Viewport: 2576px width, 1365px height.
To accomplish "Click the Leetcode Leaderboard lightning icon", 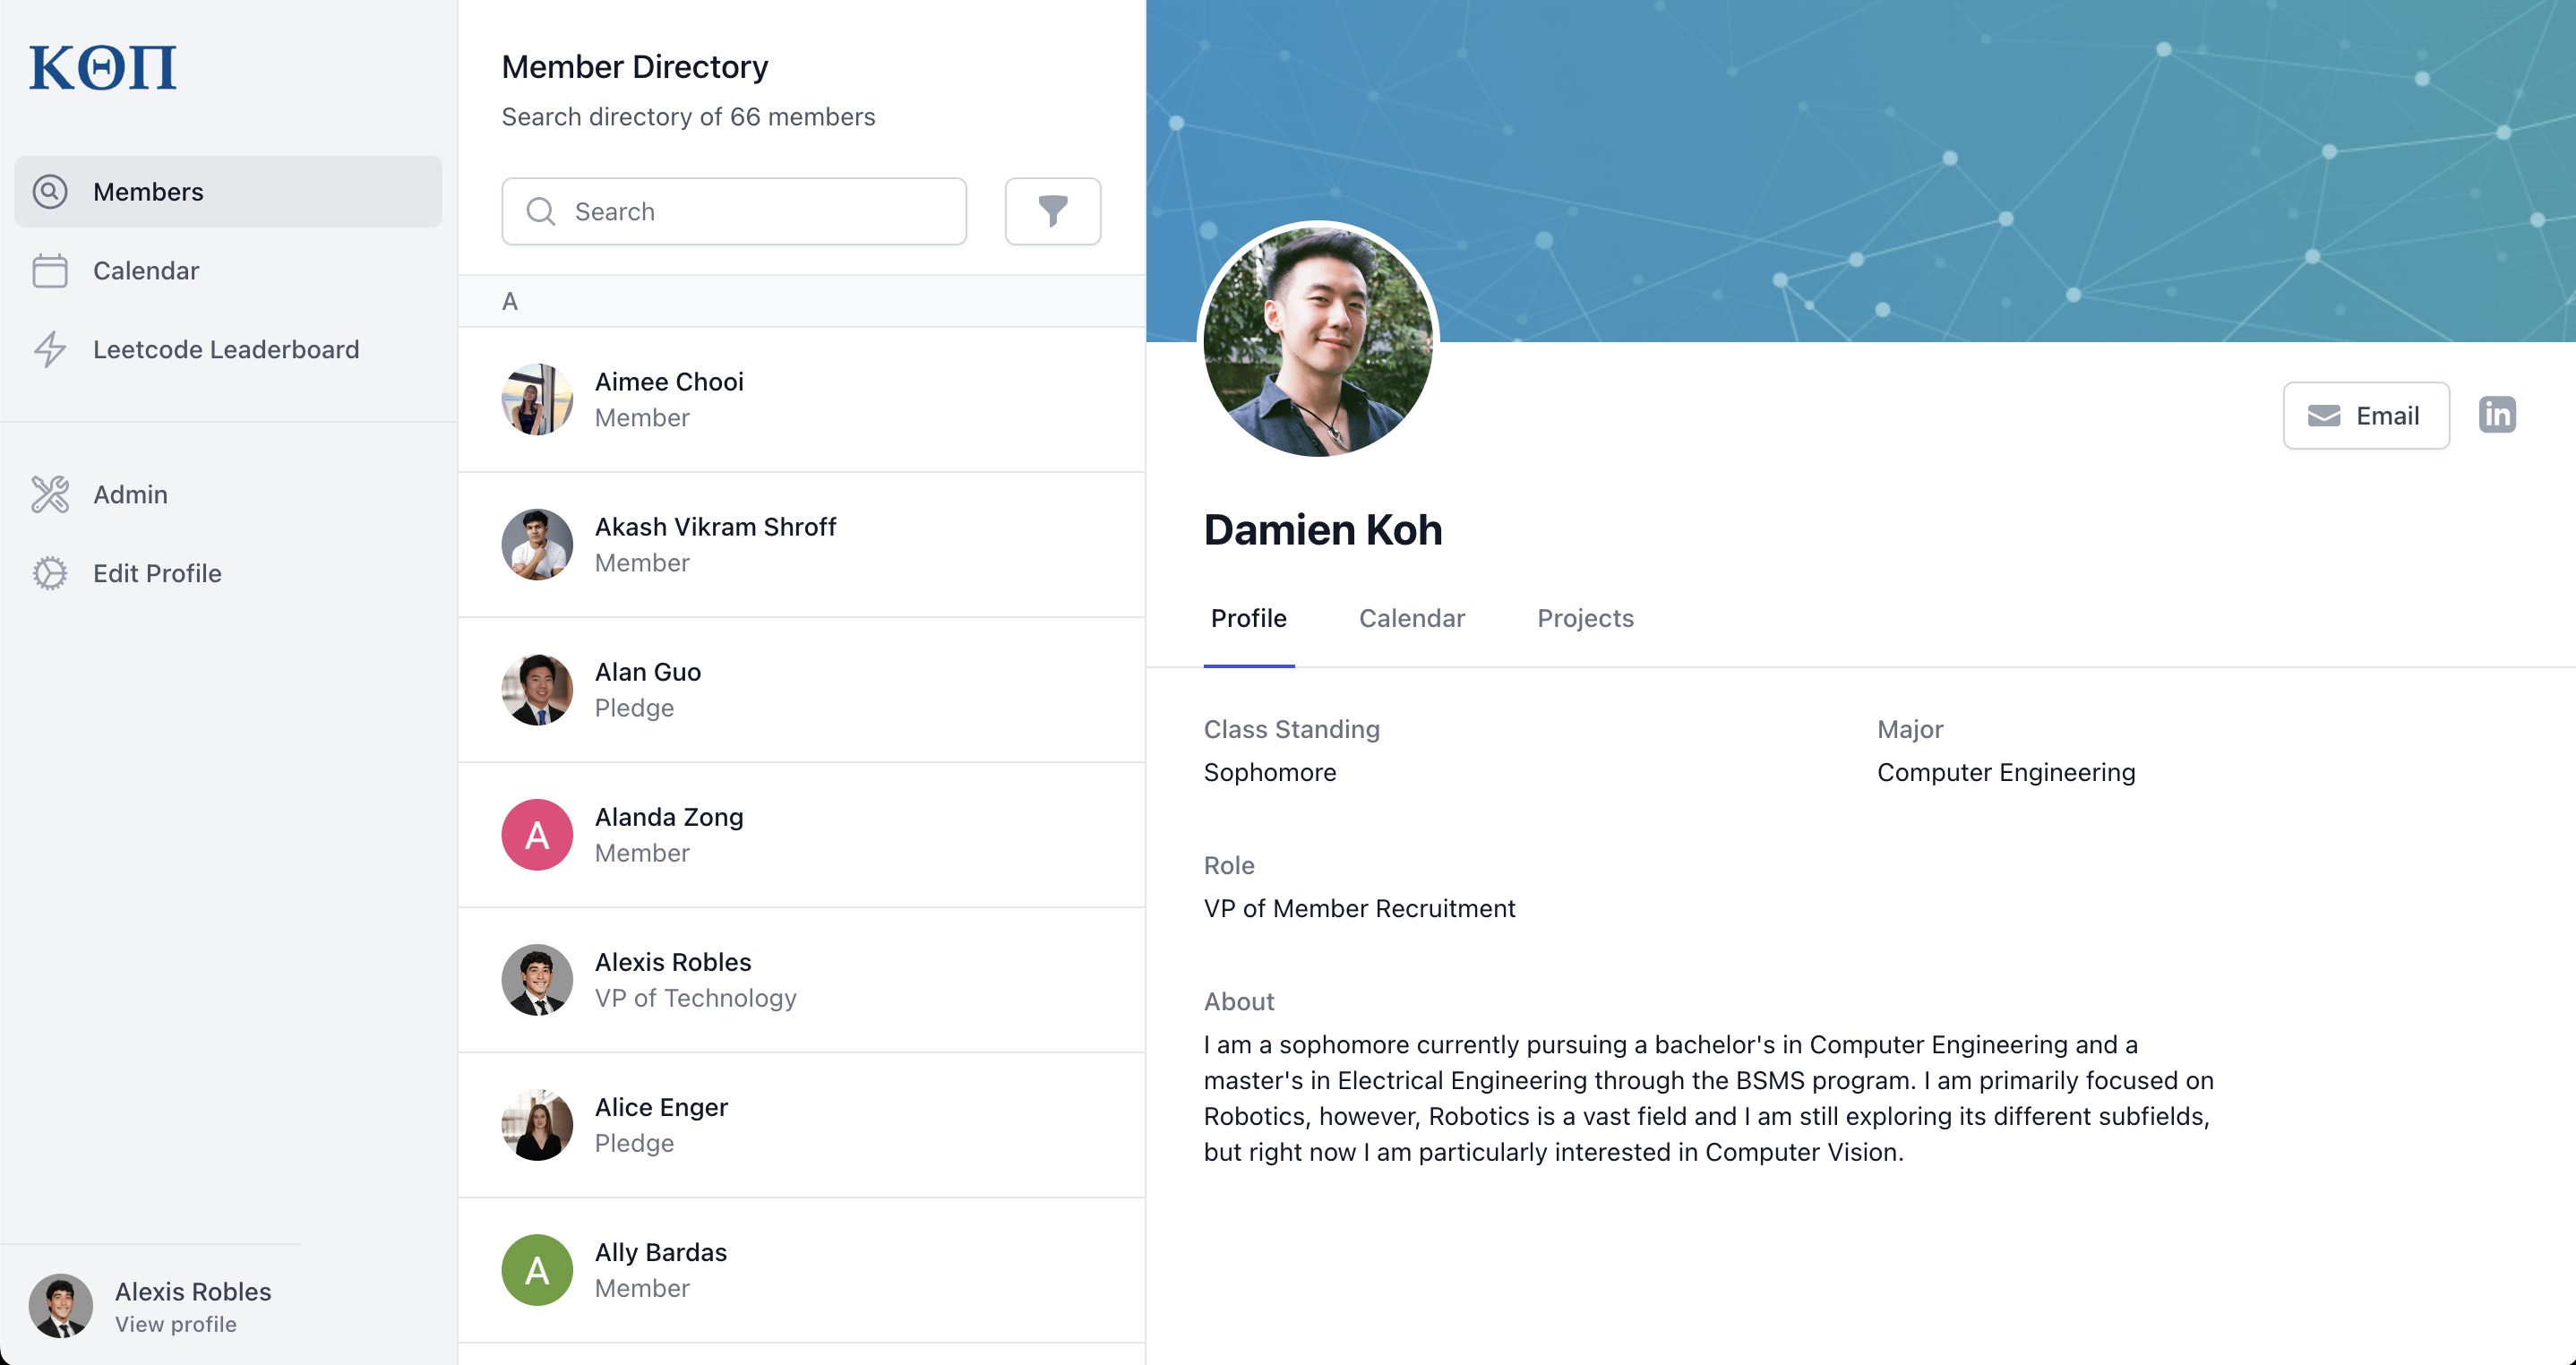I will (50, 350).
